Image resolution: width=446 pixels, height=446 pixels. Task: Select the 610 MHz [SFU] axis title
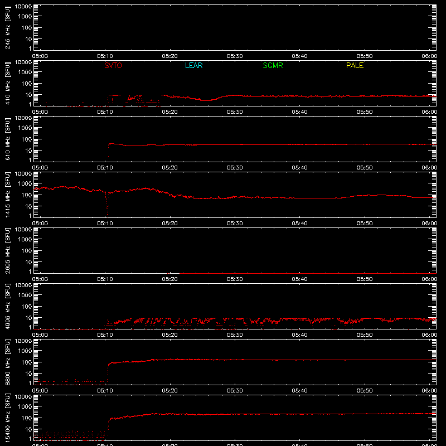tap(7, 139)
